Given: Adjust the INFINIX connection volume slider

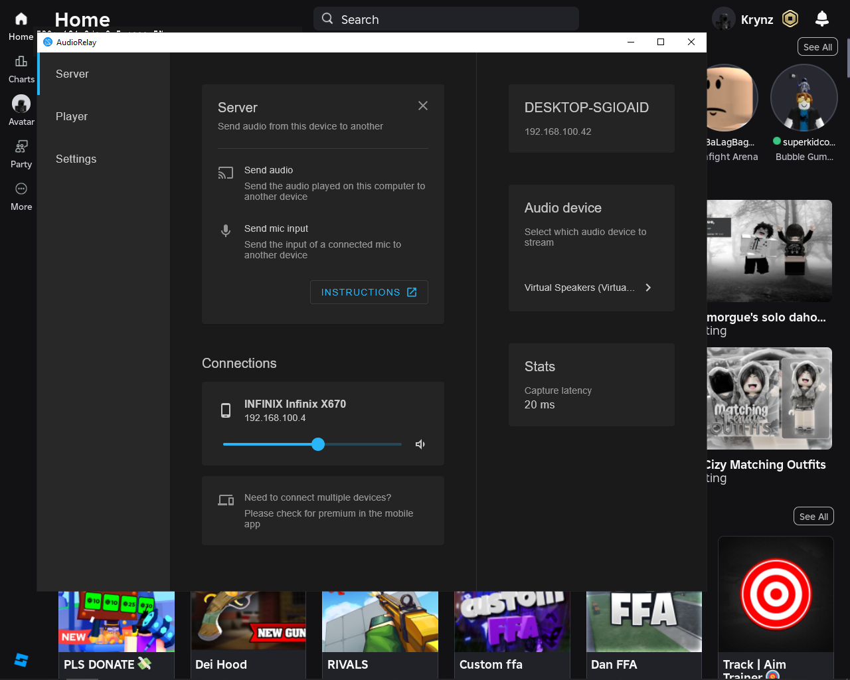Looking at the screenshot, I should click(318, 444).
